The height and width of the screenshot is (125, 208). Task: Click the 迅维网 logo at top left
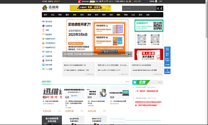50,8
